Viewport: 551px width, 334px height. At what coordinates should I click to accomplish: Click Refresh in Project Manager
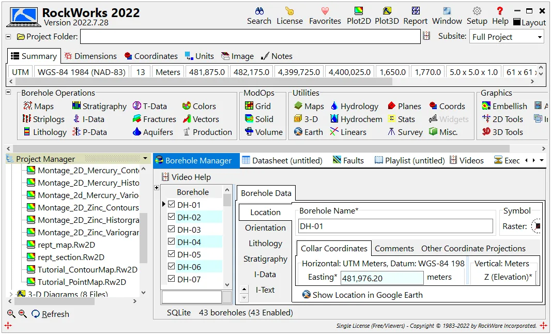pyautogui.click(x=50, y=314)
